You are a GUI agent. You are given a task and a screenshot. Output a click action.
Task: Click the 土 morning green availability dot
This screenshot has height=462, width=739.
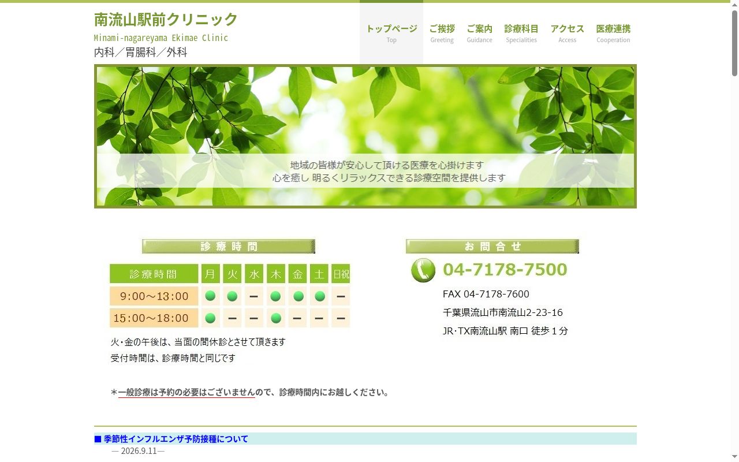click(320, 296)
